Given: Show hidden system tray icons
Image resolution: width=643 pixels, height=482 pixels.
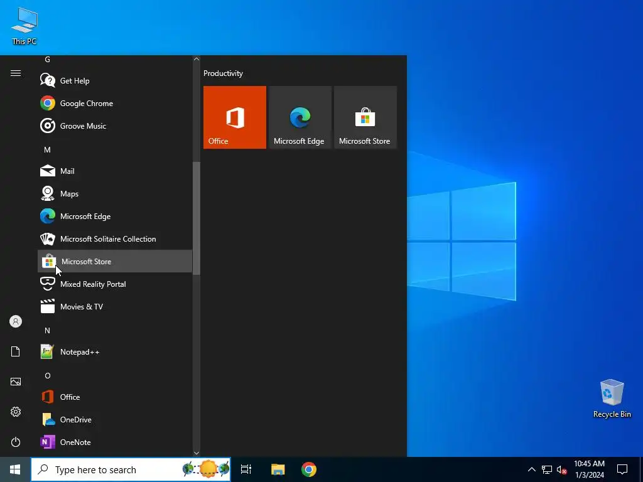Looking at the screenshot, I should tap(531, 469).
